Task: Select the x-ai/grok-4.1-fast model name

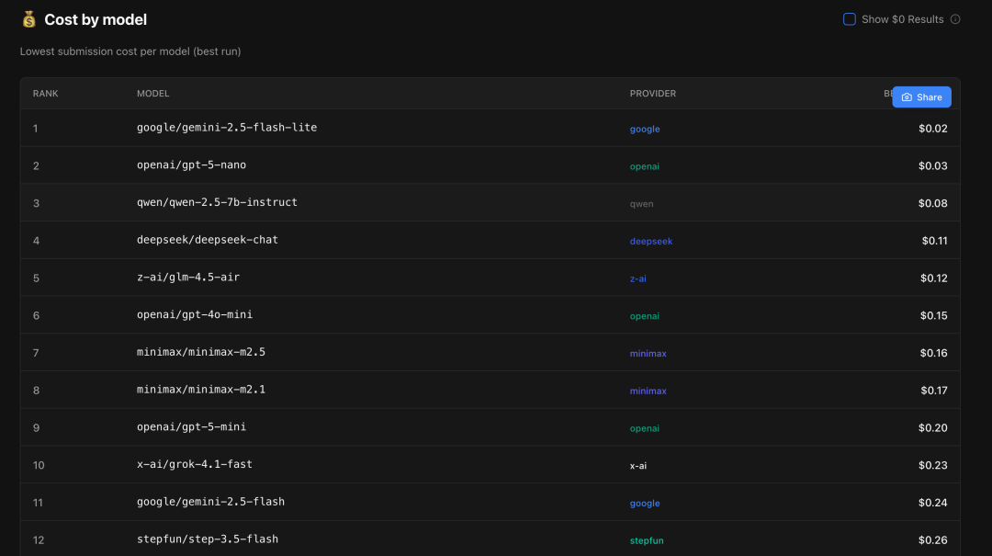Action: tap(195, 465)
